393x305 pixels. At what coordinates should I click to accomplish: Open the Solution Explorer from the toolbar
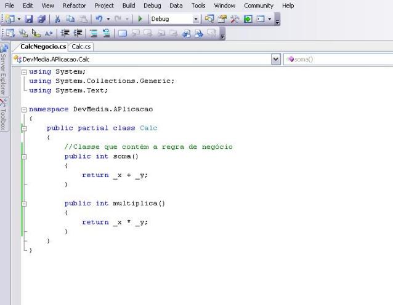[x=209, y=19]
